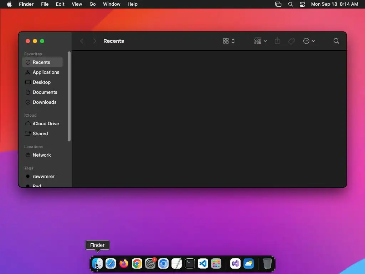Click the Edit Tags toolbar icon

pos(292,41)
